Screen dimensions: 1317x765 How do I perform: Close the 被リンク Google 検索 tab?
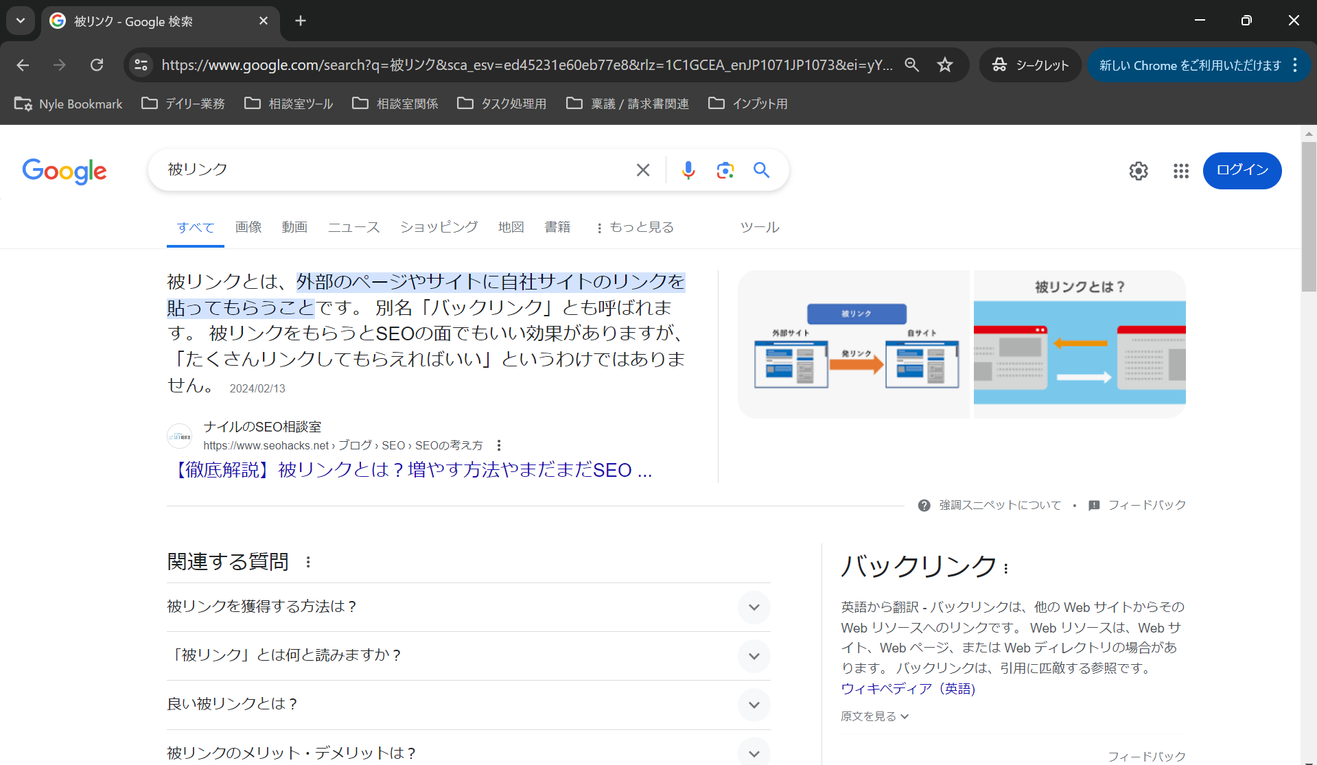pos(264,21)
